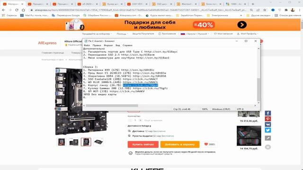Click the highlighted clck.ru link in Notepad
303x170 pixels.
click(x=141, y=85)
